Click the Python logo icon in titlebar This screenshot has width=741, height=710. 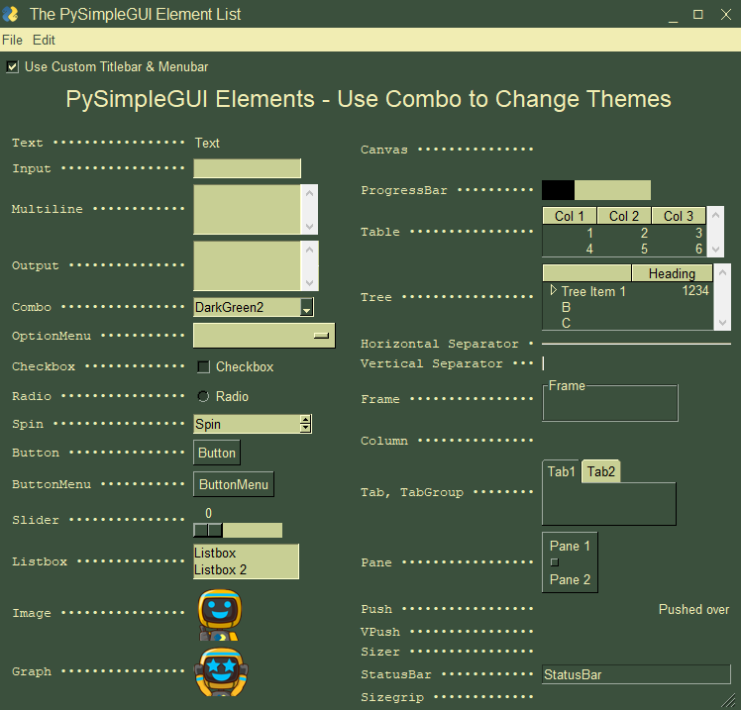tap(10, 14)
